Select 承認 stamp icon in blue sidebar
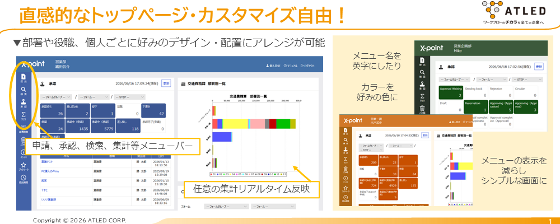This screenshot has height=224, width=560. (24, 103)
